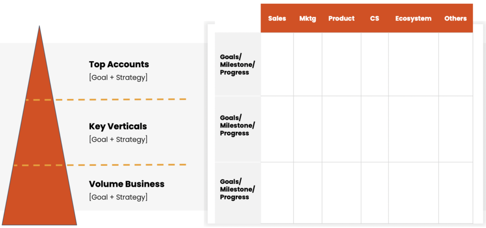Click the Sales column header
The width and height of the screenshot is (486, 228).
tap(277, 18)
